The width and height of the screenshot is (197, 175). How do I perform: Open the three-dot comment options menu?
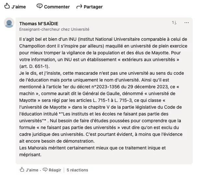click(187, 23)
